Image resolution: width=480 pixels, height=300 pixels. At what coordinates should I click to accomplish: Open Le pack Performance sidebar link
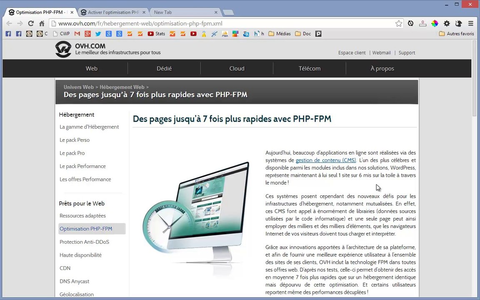click(x=82, y=166)
